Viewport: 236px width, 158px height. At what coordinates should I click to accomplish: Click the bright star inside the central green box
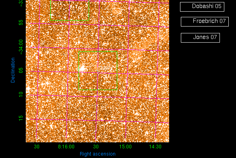82,68
